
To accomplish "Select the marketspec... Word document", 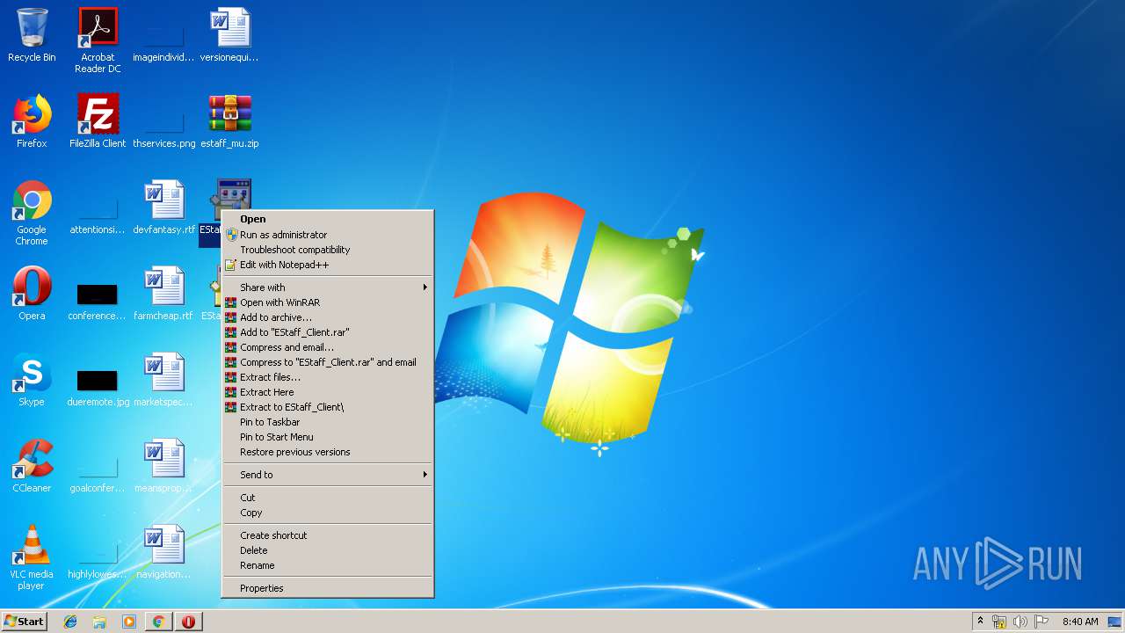I will [163, 380].
